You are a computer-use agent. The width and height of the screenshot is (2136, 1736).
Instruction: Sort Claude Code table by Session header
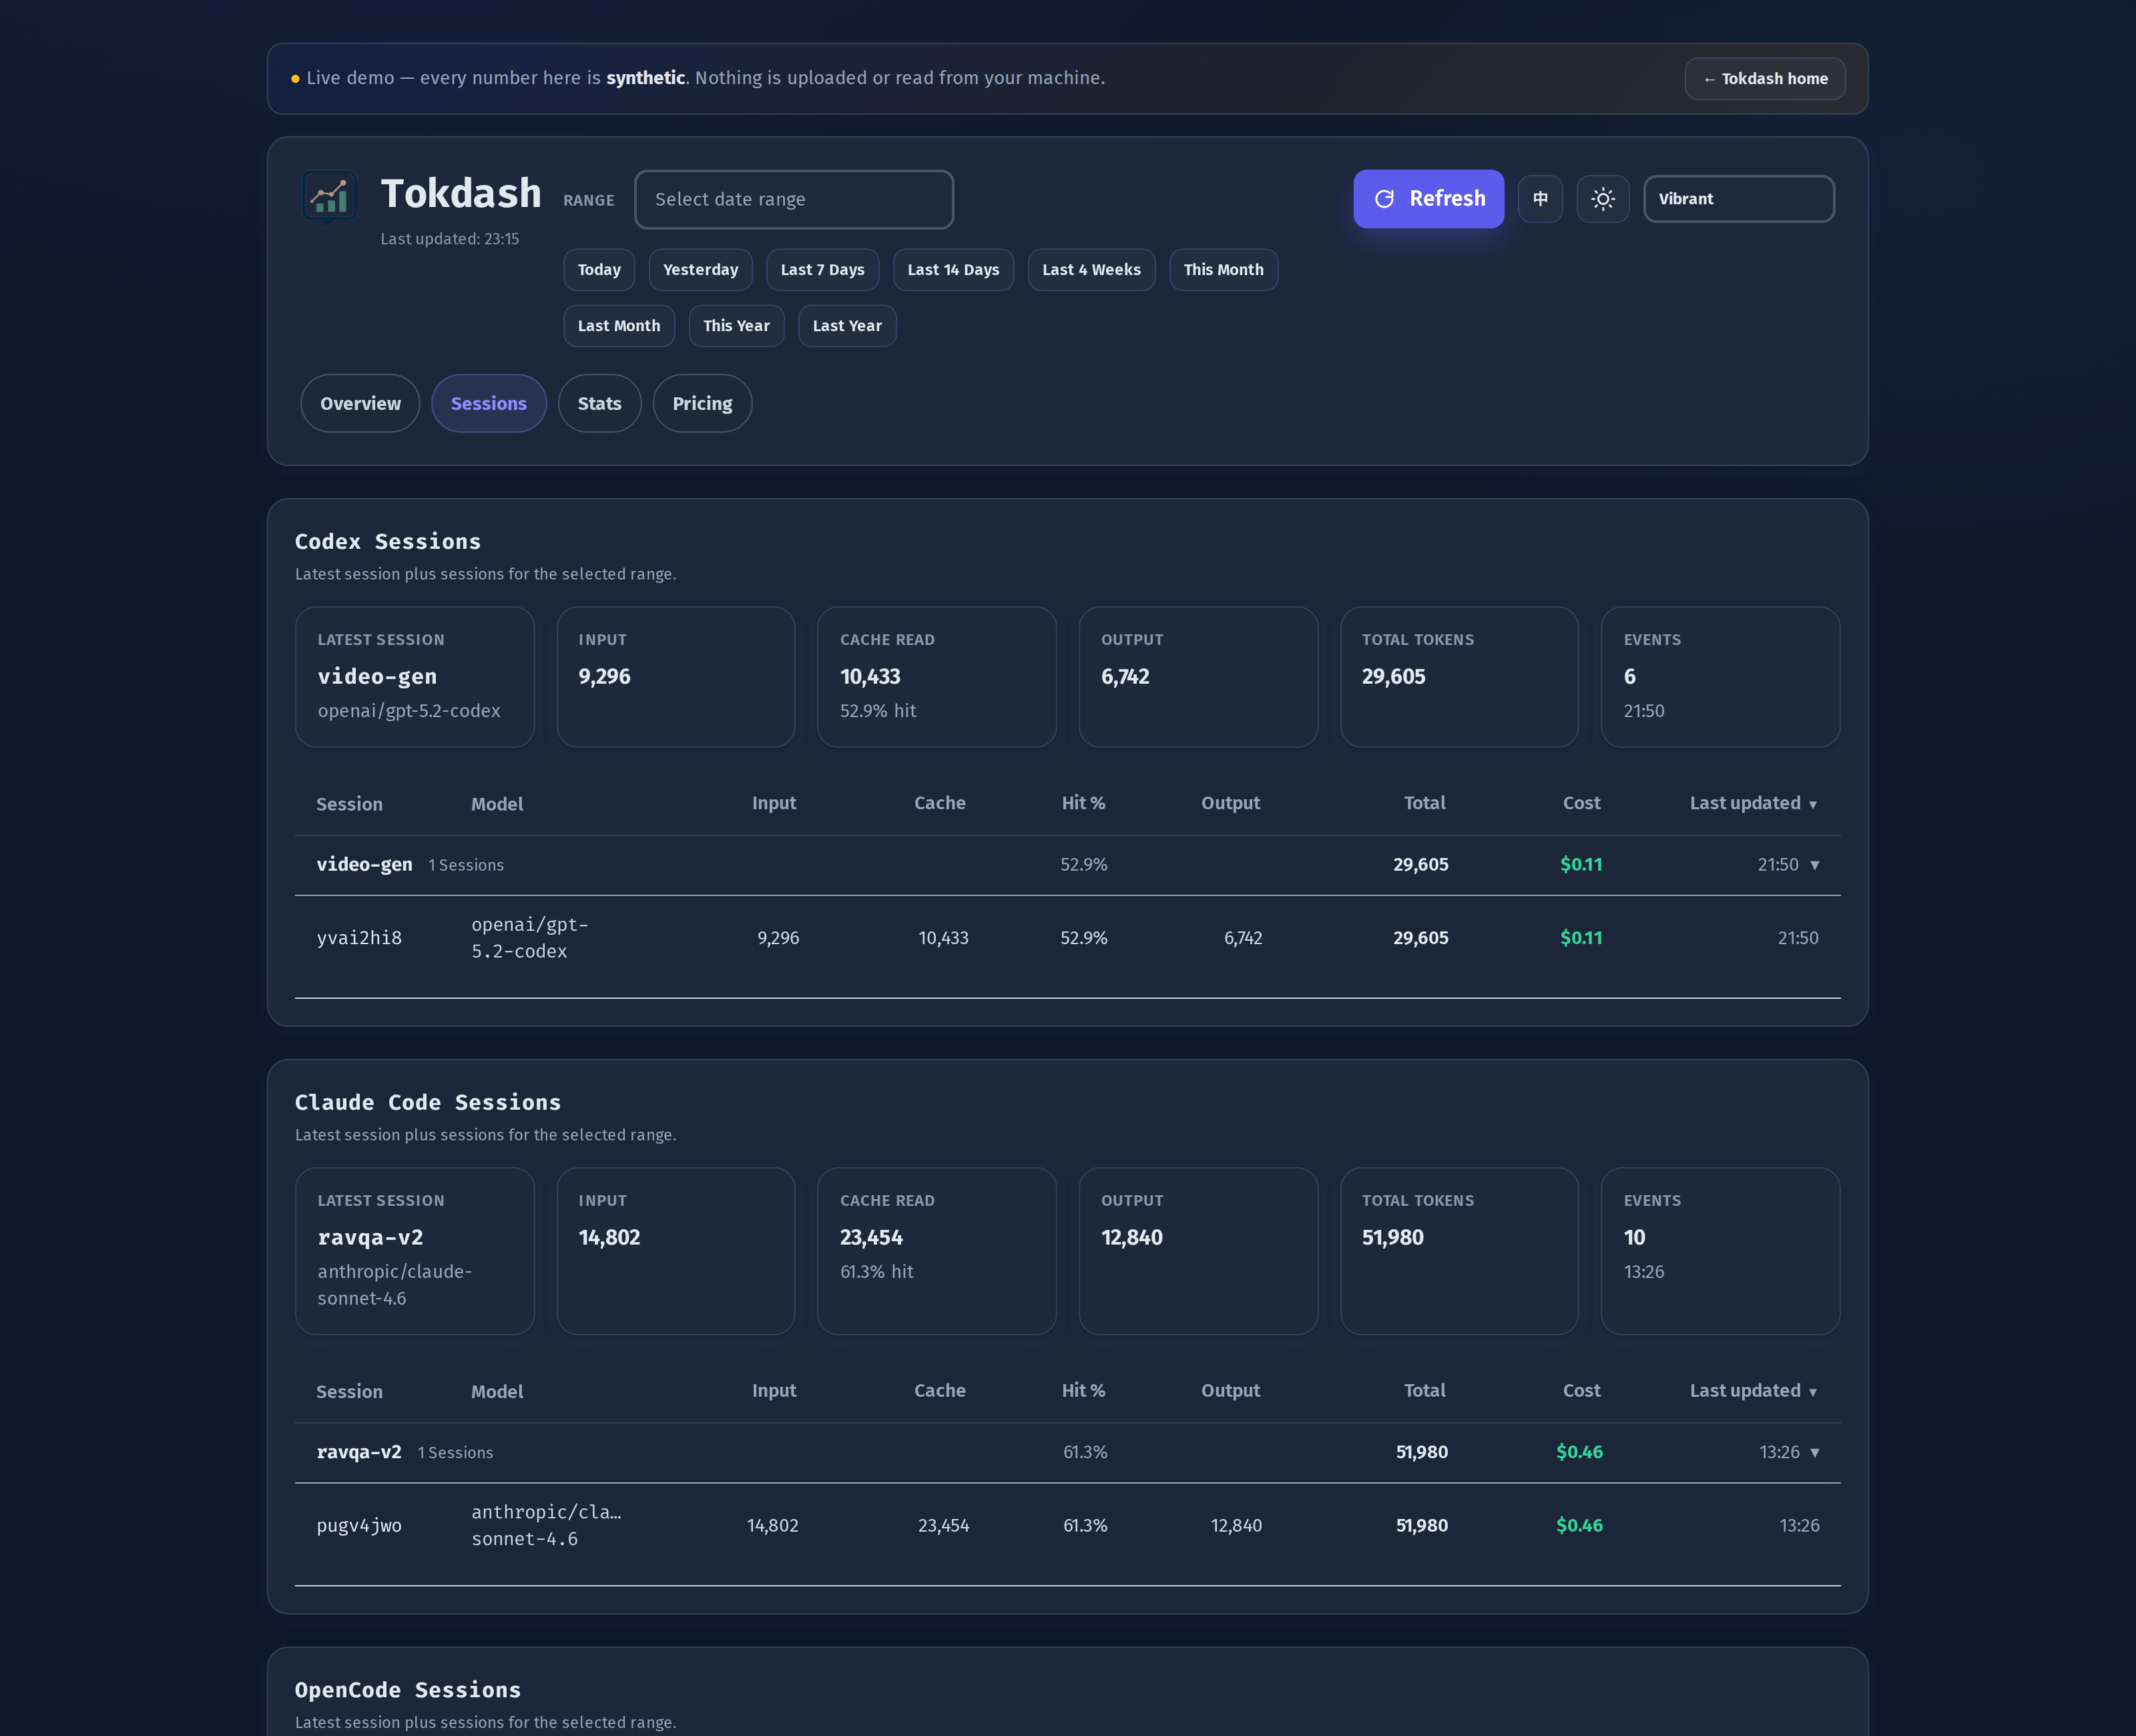tap(349, 1392)
